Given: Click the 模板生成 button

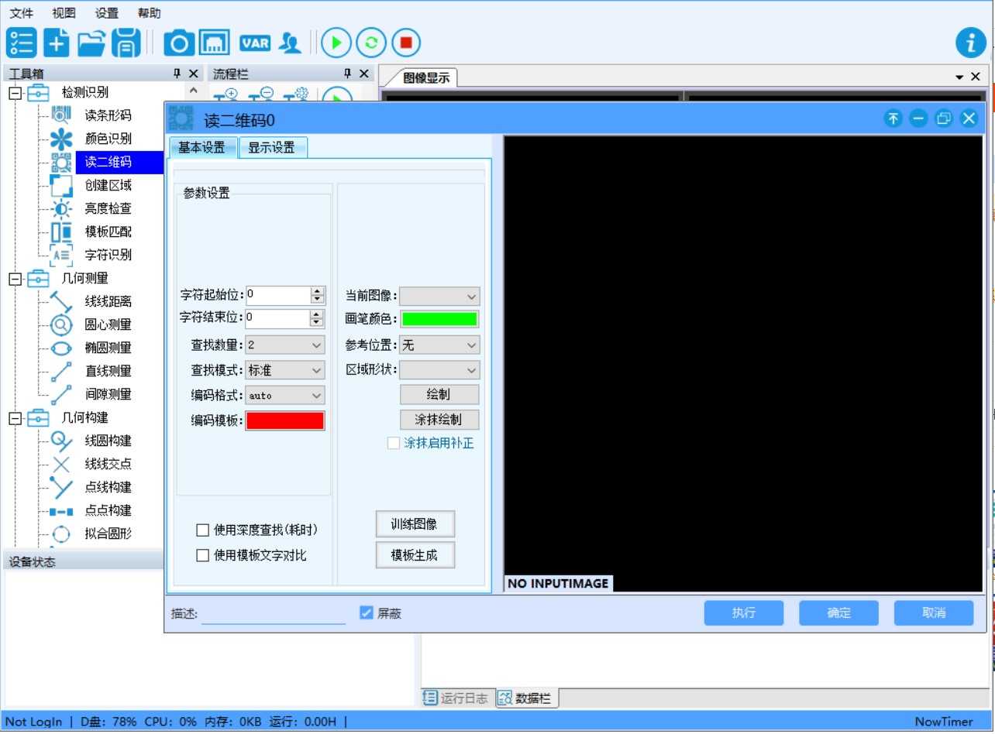Looking at the screenshot, I should (415, 555).
